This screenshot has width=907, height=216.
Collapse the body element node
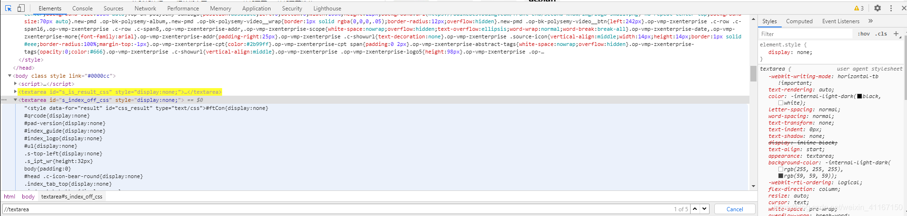[10, 76]
